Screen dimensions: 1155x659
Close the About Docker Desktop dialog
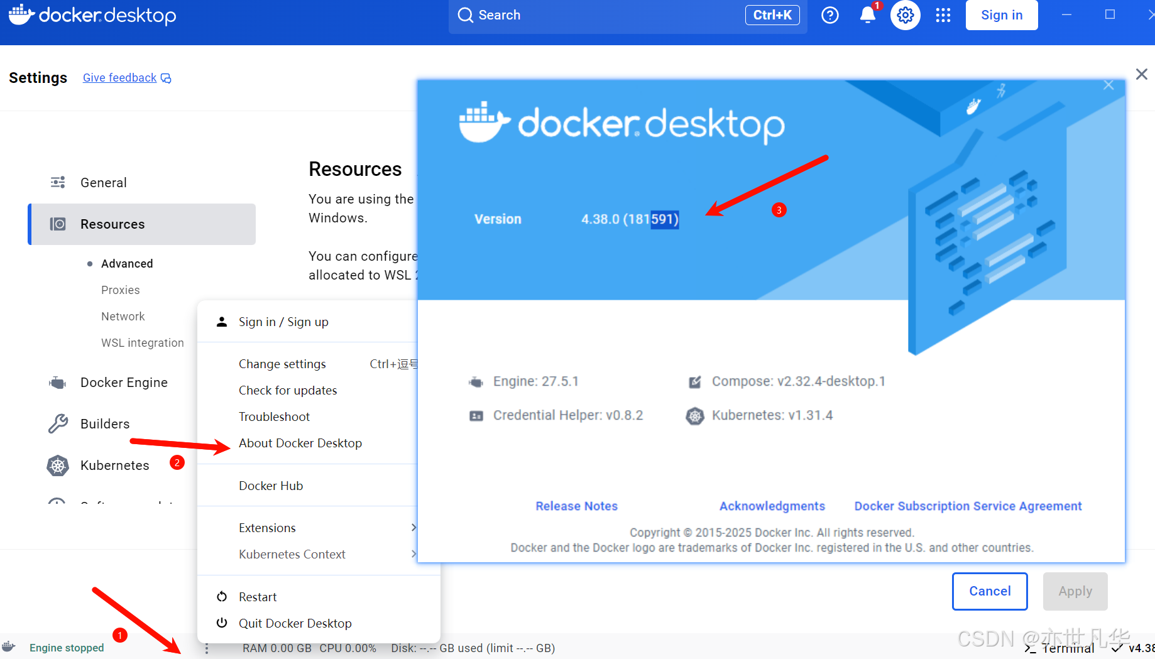pos(1108,85)
